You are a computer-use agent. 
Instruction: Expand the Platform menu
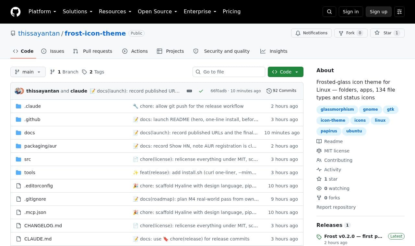[42, 12]
